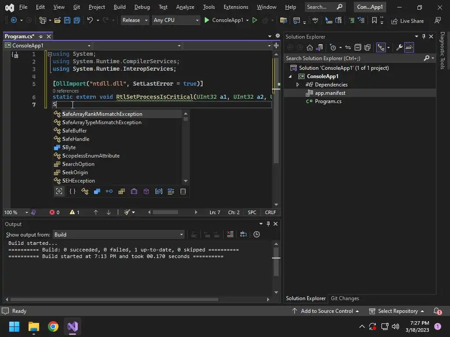
Task: Select the Program.cs editor tab
Action: click(19, 36)
